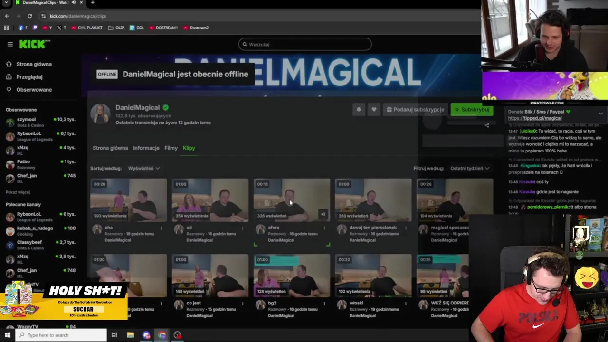Open the GOL bookmark
Screen dimensions: 608x342
point(137,28)
